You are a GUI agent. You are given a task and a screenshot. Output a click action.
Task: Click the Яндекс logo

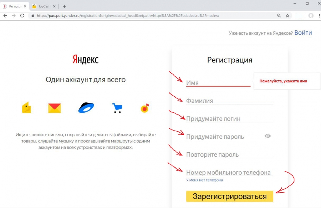point(86,59)
